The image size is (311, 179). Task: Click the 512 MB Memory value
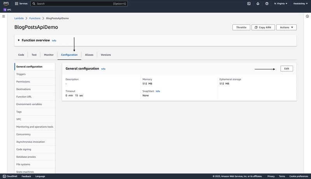147,84
